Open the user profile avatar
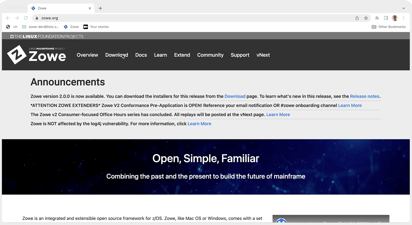Viewport: 412px width, 225px height. 395,18
